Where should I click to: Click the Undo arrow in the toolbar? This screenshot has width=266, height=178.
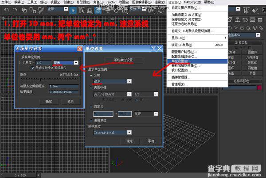click(7, 10)
